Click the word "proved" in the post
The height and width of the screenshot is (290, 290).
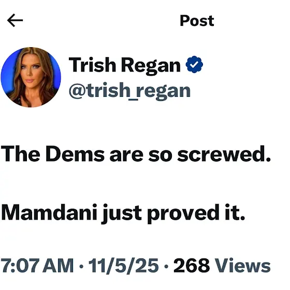(183, 213)
